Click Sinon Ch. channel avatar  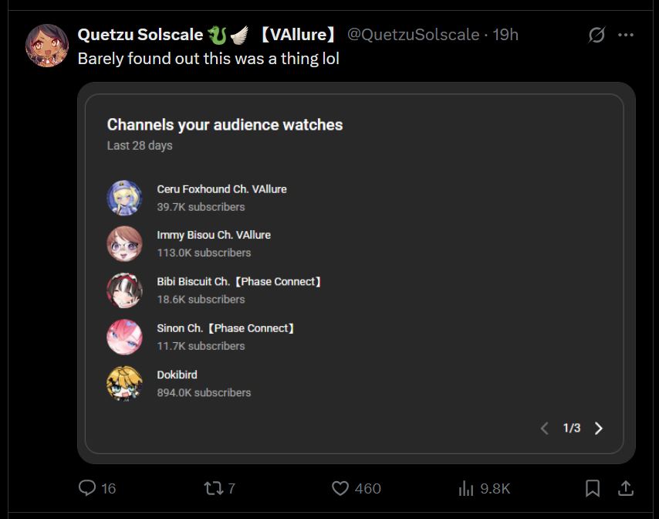pyautogui.click(x=124, y=337)
